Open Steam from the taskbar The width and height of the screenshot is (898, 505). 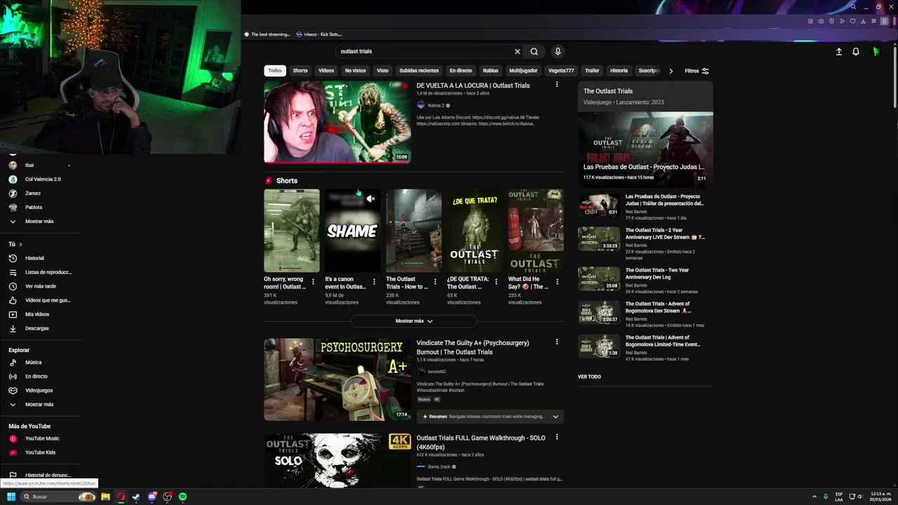coord(136,497)
